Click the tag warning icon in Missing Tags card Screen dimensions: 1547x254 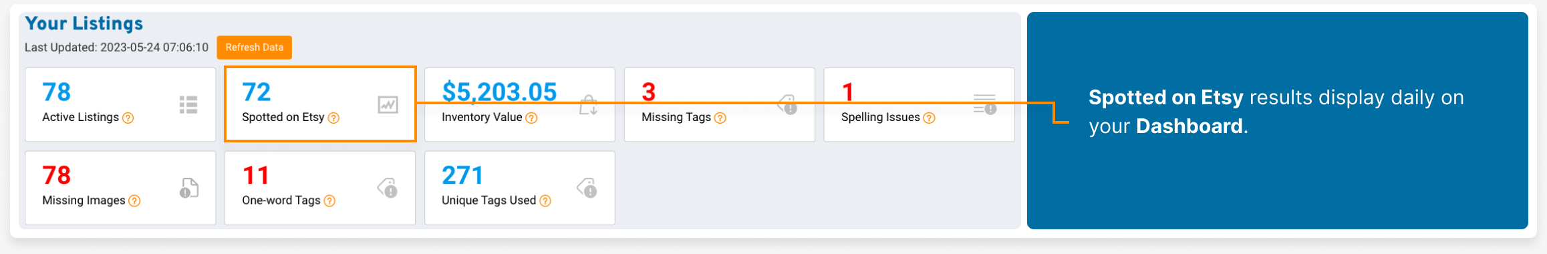(787, 105)
